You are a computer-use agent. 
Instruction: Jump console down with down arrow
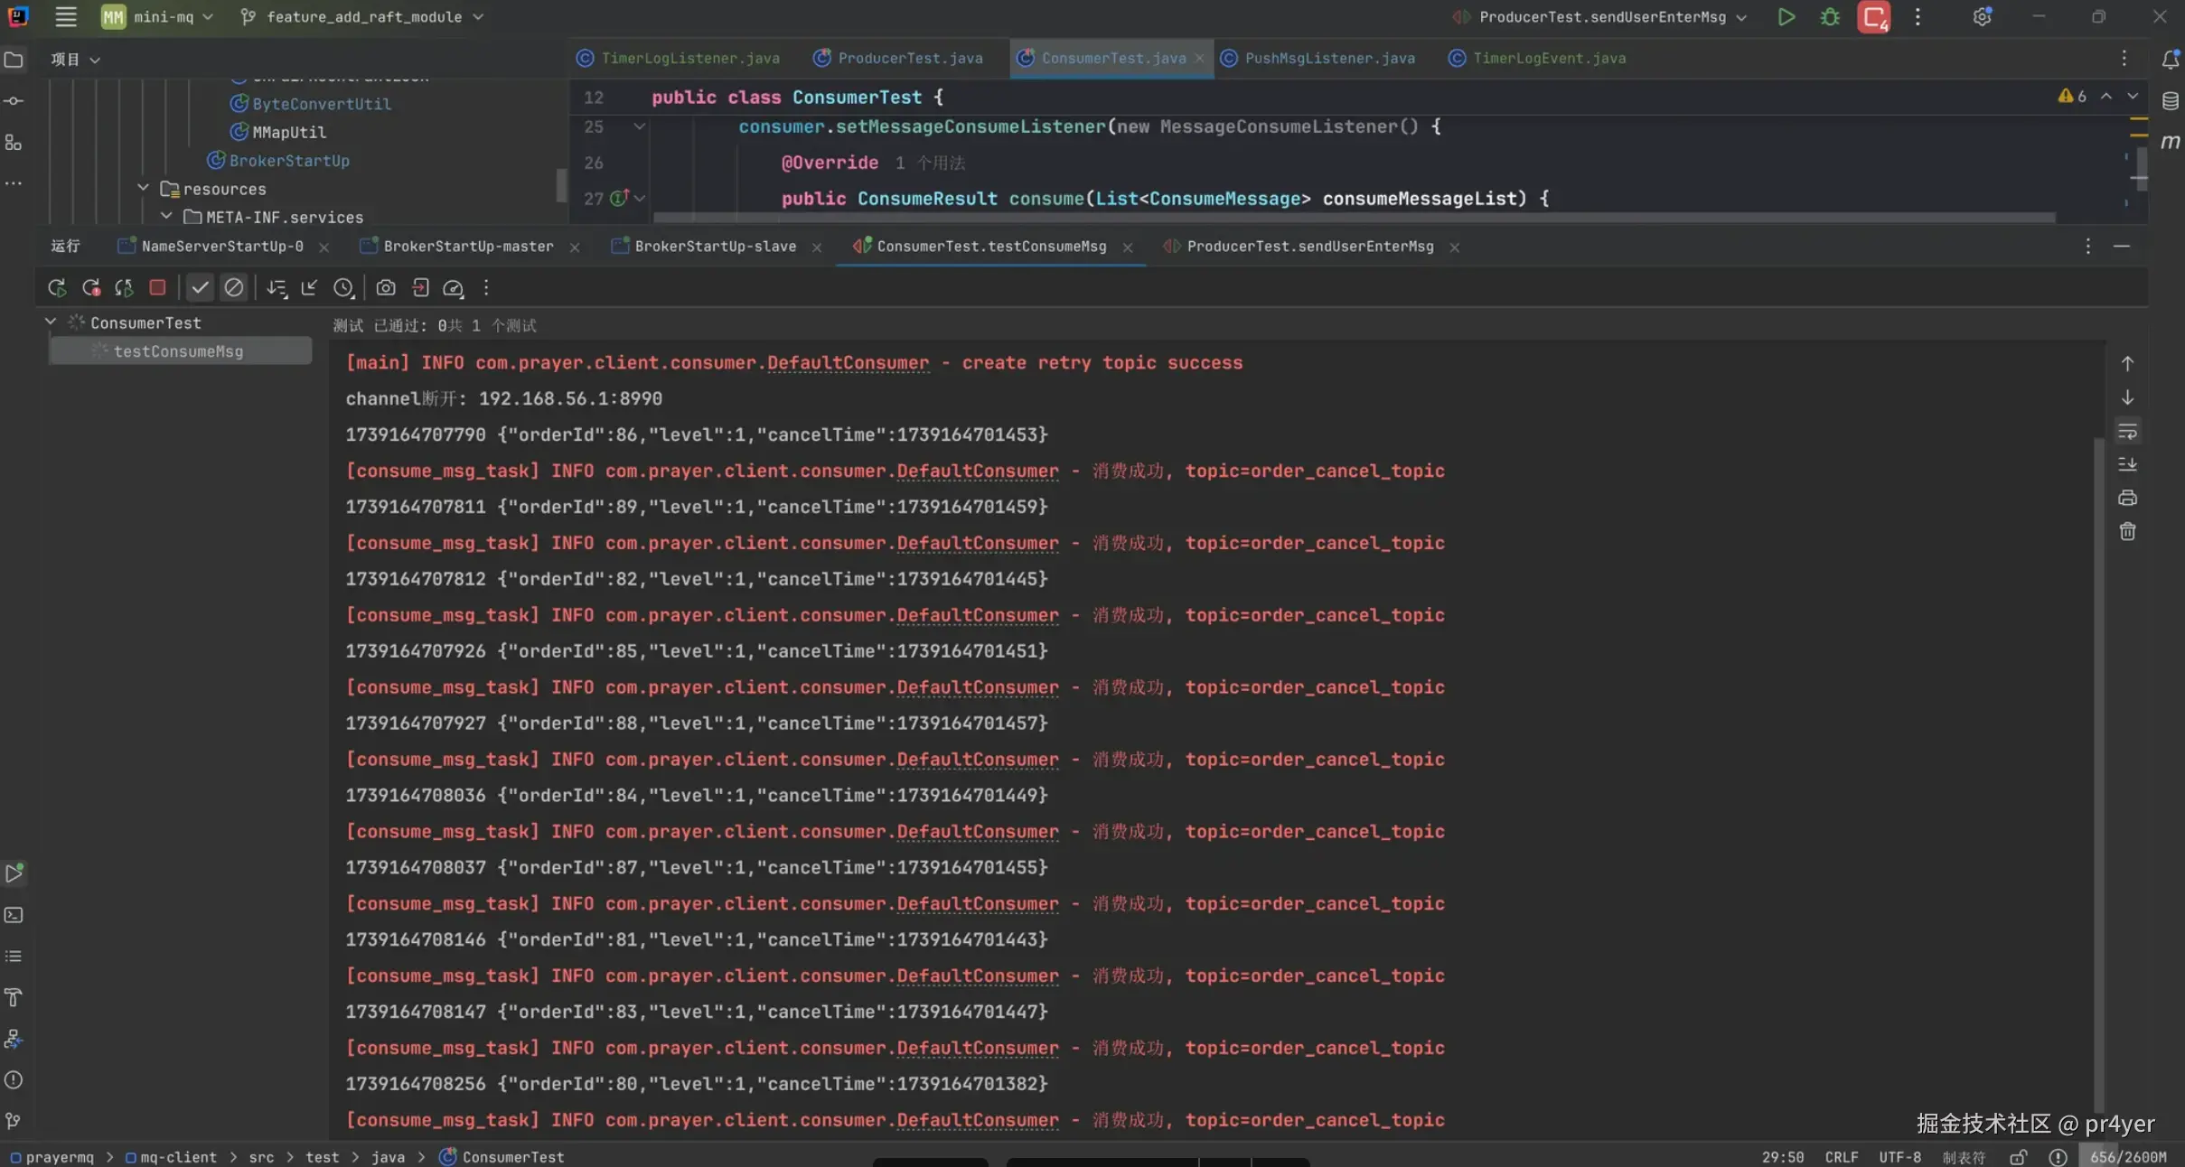point(2127,397)
